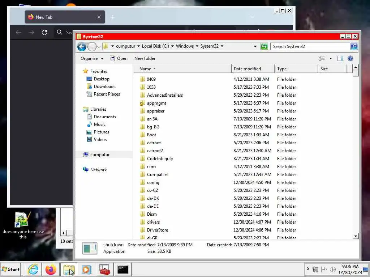Expand the Windows breadcrumb arrow
The width and height of the screenshot is (370, 277).
(x=197, y=46)
